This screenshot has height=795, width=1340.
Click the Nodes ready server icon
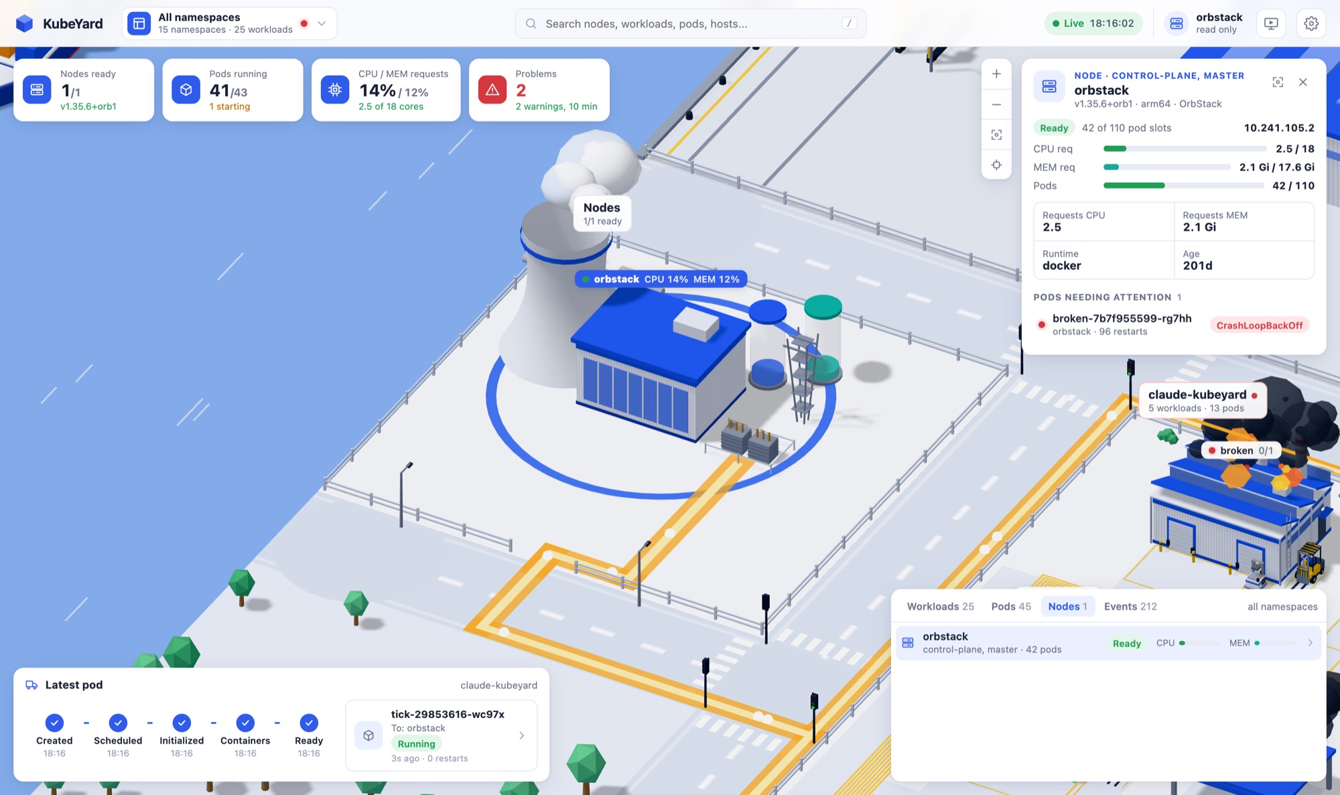37,90
